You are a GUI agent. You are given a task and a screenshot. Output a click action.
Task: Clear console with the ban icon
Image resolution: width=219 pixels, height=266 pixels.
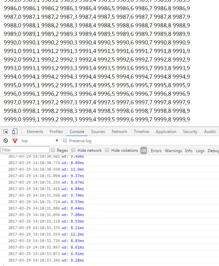6,141
